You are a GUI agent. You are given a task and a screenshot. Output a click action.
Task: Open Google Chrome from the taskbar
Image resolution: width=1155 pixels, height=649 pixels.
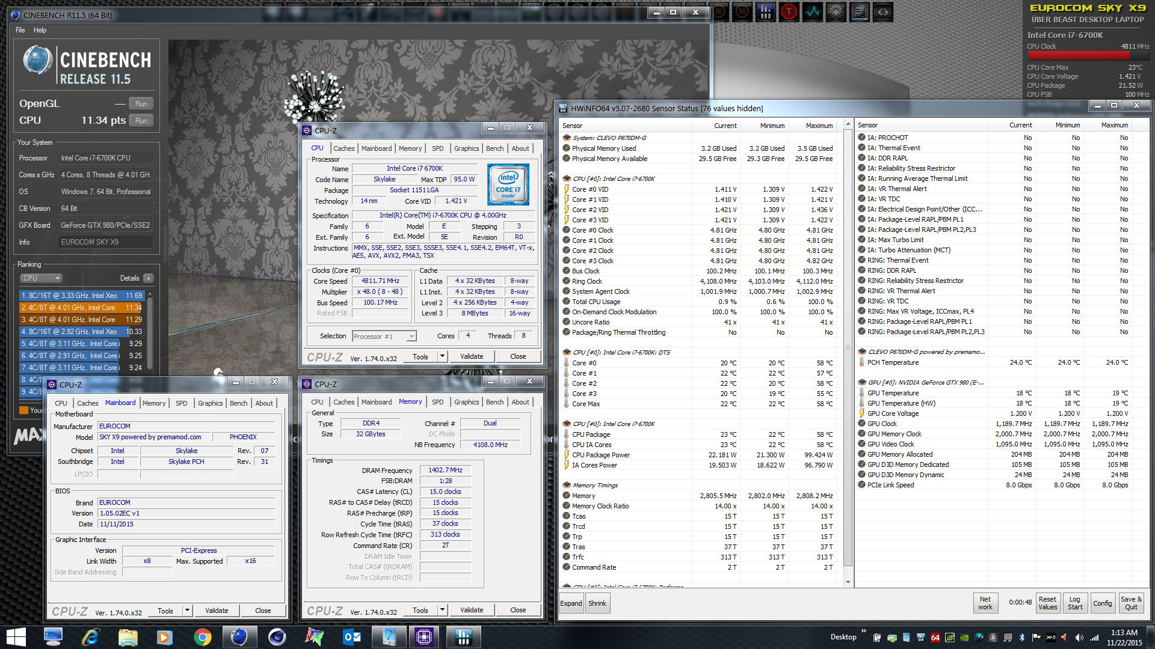pyautogui.click(x=202, y=637)
